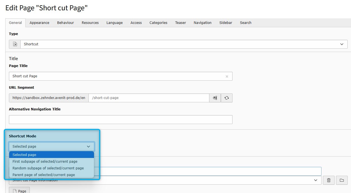Open the Type dropdown showing Shortcut
Screen dimensions: 351x193
click(x=184, y=44)
